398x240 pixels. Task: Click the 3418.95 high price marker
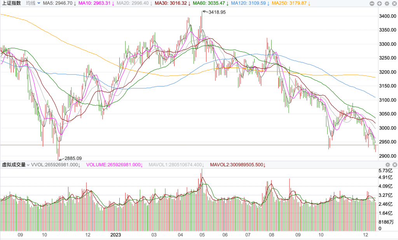pyautogui.click(x=217, y=12)
